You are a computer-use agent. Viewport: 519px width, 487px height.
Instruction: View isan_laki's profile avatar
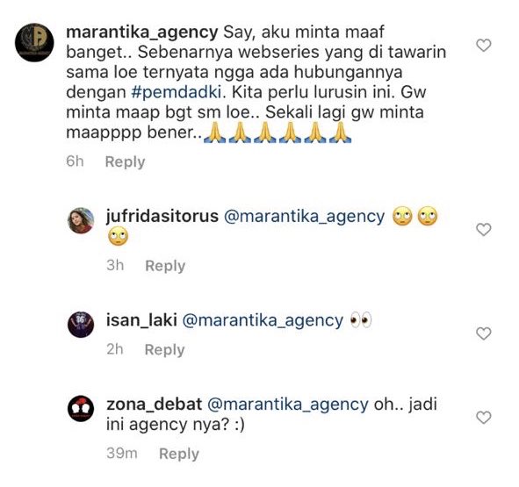click(x=81, y=325)
